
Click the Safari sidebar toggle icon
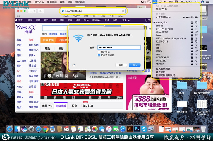click(41, 11)
